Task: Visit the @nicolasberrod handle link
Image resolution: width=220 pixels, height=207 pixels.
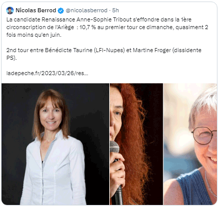Action: click(x=86, y=10)
